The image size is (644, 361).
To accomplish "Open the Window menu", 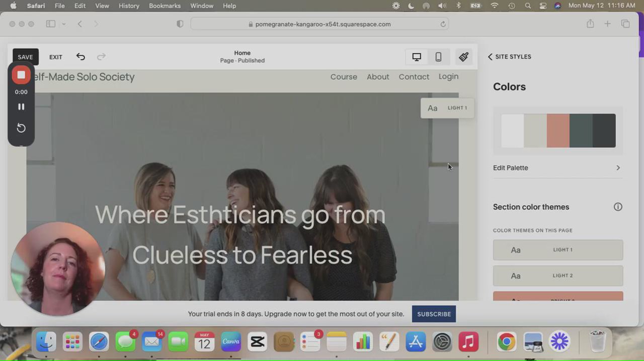I will (202, 6).
